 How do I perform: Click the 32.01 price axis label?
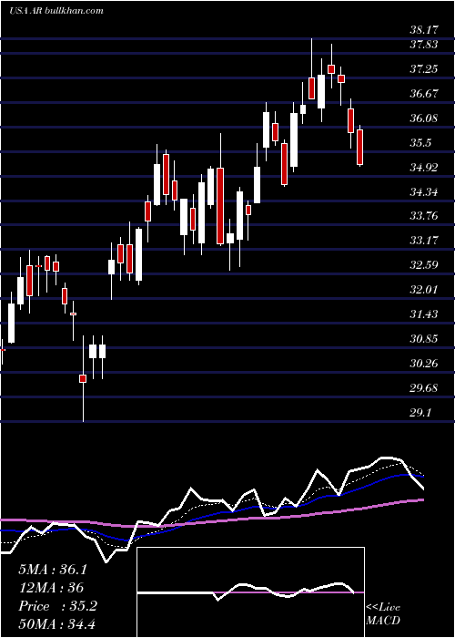coord(424,290)
